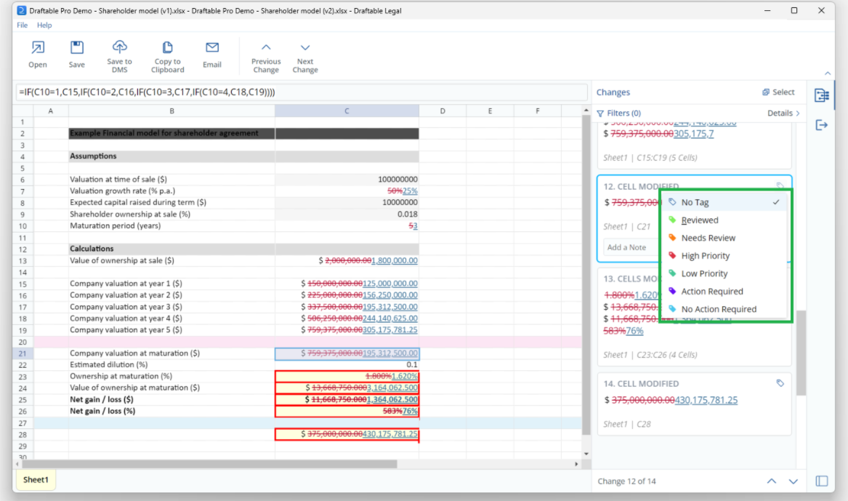Click spreadsheet scroll up arrow
This screenshot has width=848, height=501.
(586, 111)
